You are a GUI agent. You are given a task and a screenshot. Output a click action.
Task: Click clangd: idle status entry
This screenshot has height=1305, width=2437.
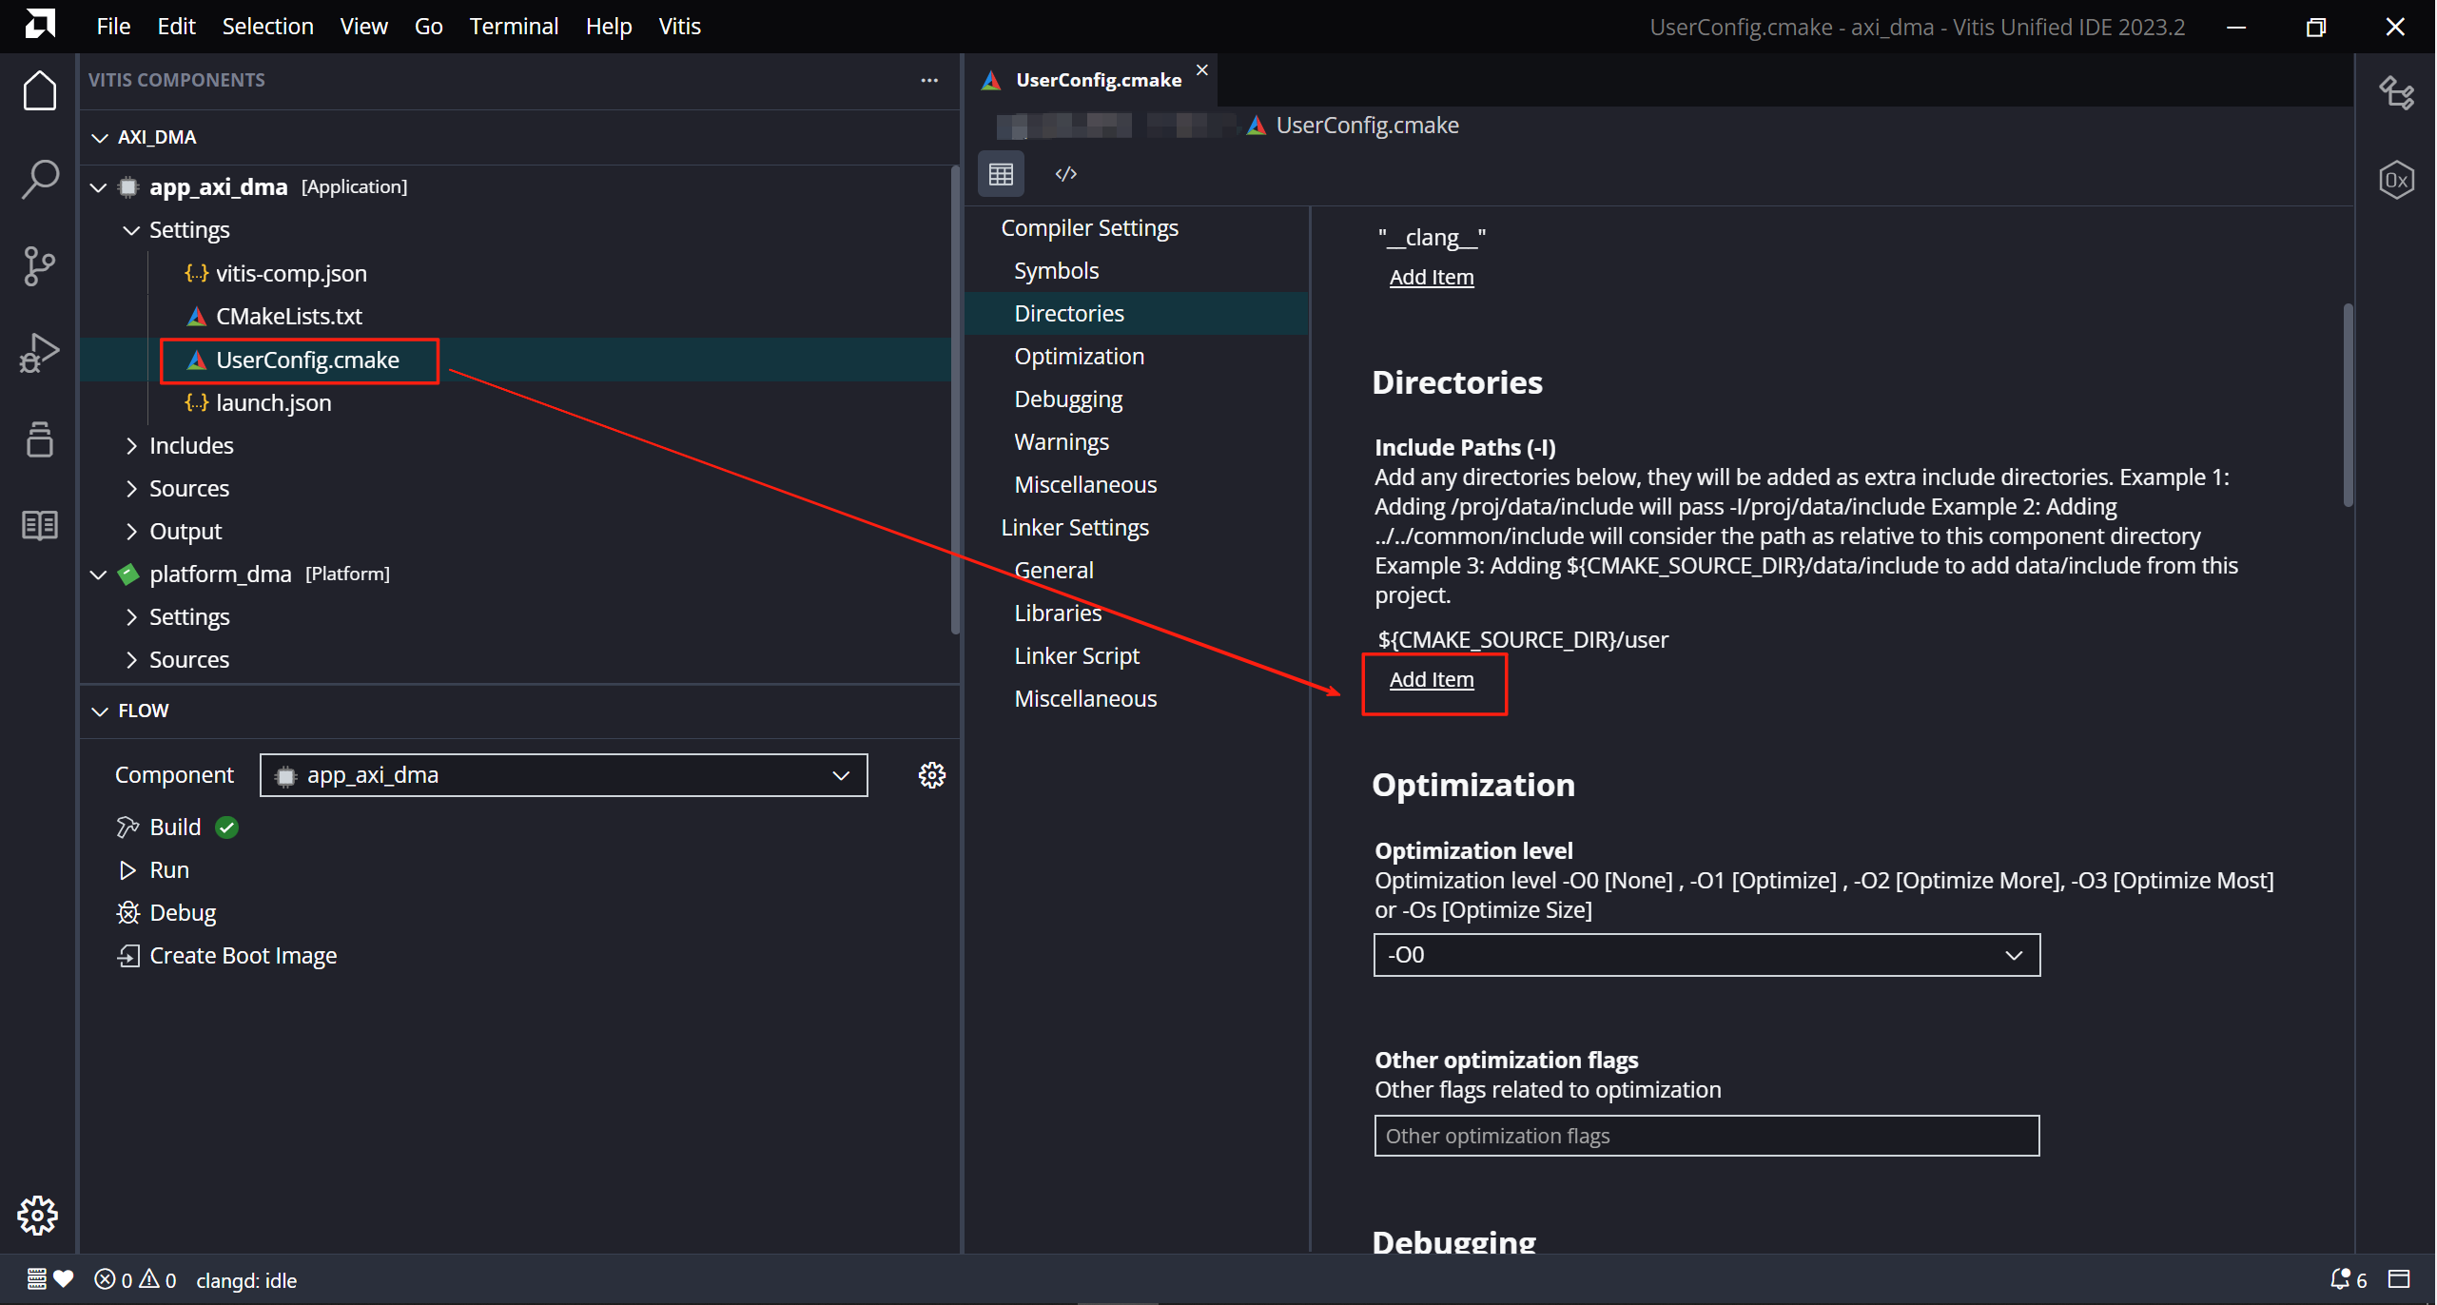(x=246, y=1280)
